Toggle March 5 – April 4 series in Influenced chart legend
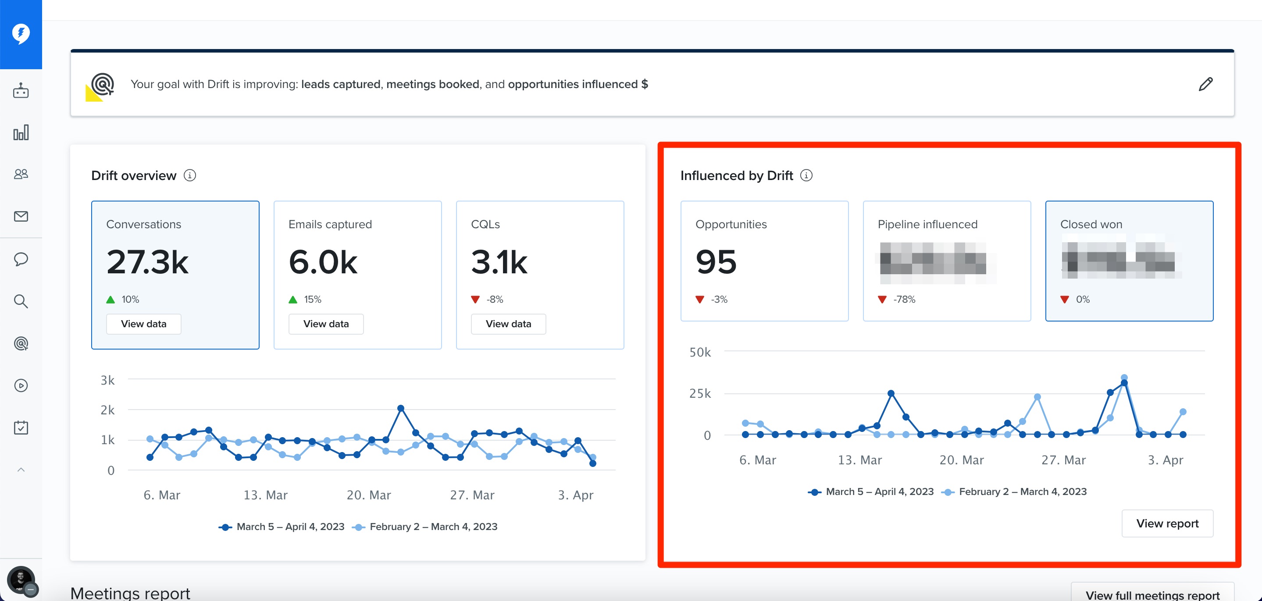Viewport: 1262px width, 601px height. point(870,492)
